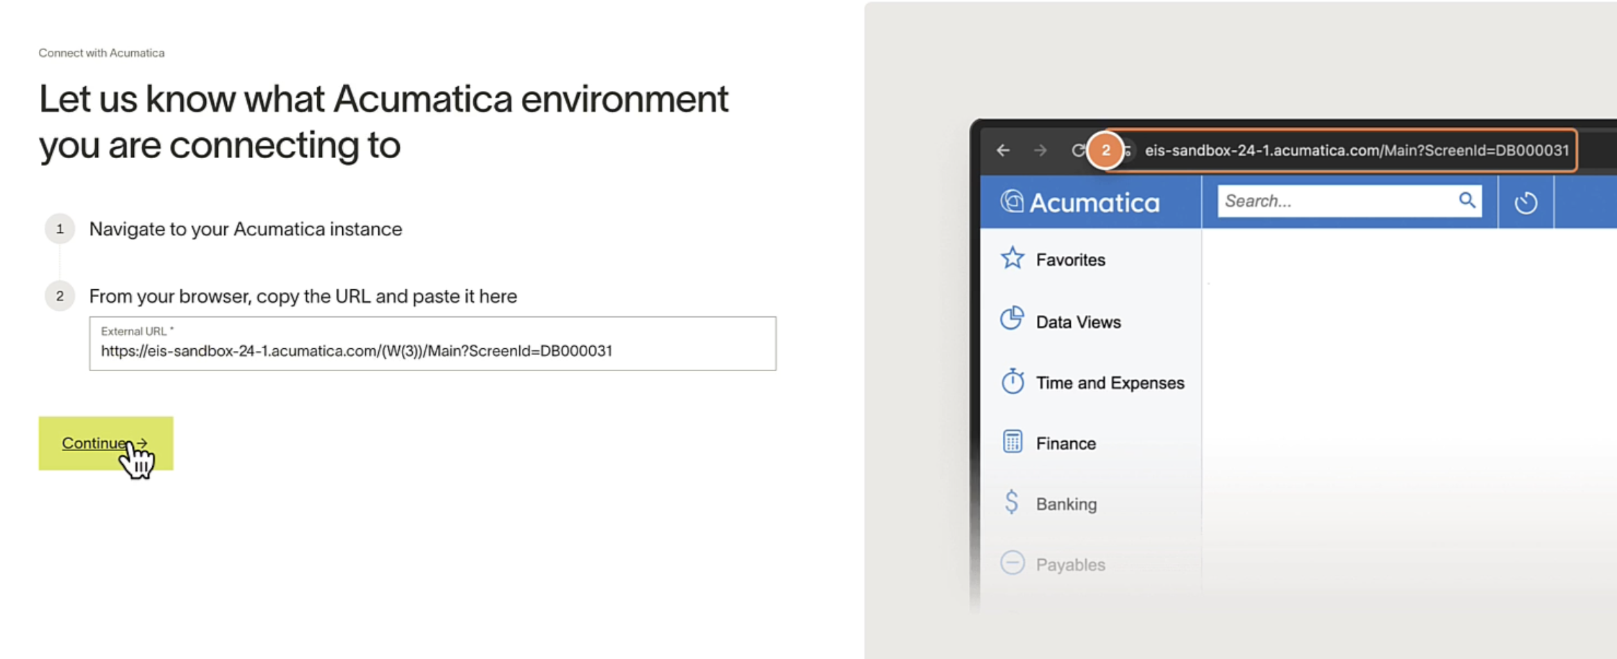Select the Banking dollar sign icon
1617x659 pixels.
click(x=1013, y=502)
